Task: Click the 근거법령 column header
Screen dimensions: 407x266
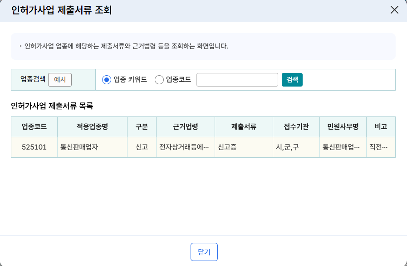Action: [185, 126]
